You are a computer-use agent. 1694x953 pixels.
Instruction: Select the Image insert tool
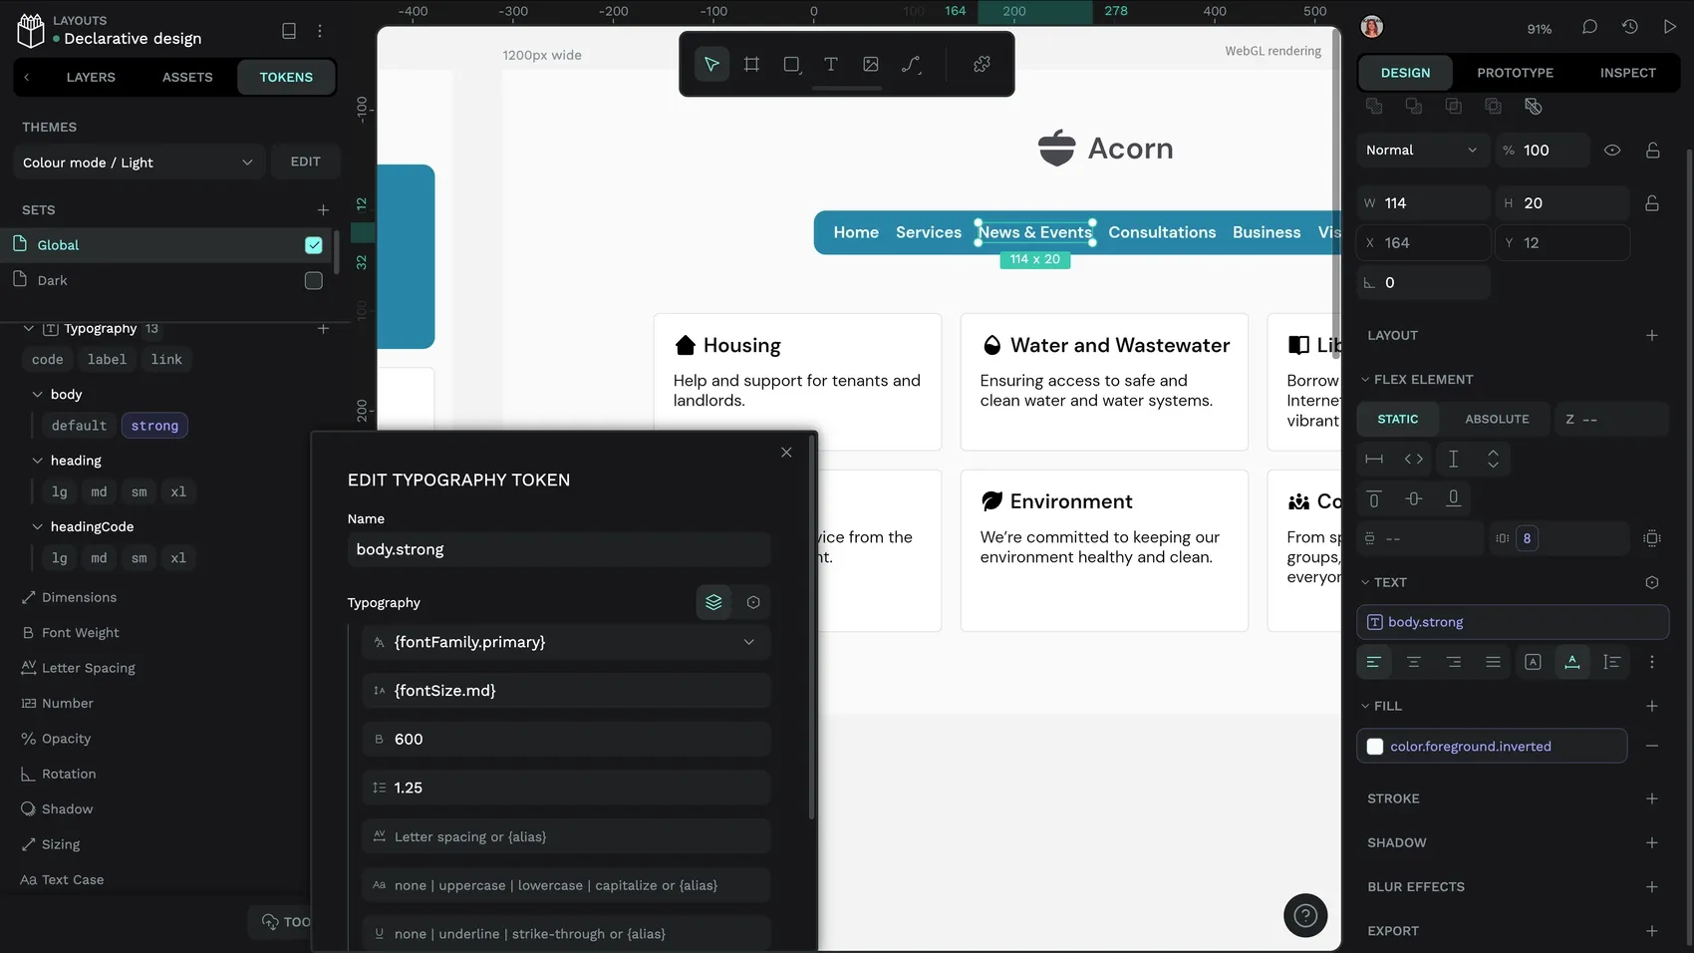[x=871, y=64]
